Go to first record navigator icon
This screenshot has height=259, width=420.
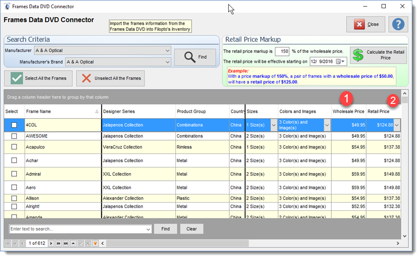click(x=8, y=244)
